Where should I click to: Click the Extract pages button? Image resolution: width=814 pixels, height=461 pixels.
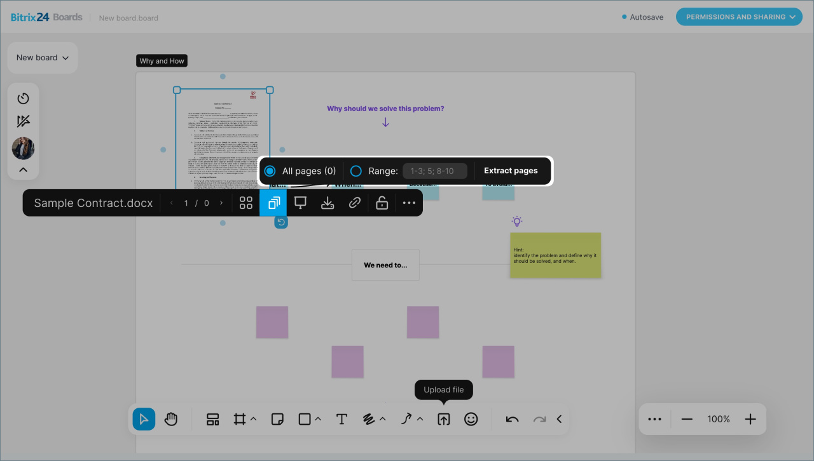[x=511, y=171]
